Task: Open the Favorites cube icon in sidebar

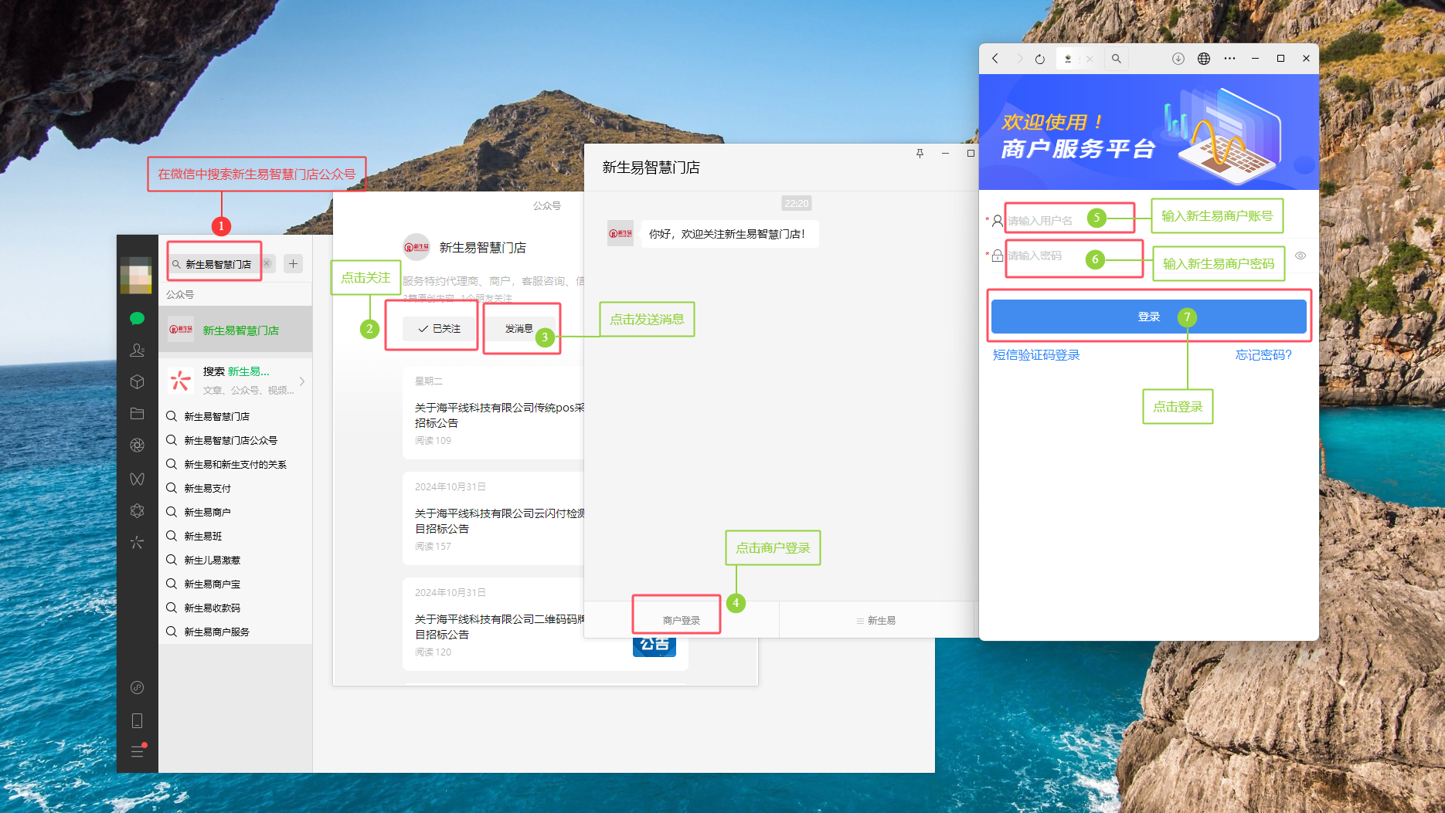Action: (138, 382)
